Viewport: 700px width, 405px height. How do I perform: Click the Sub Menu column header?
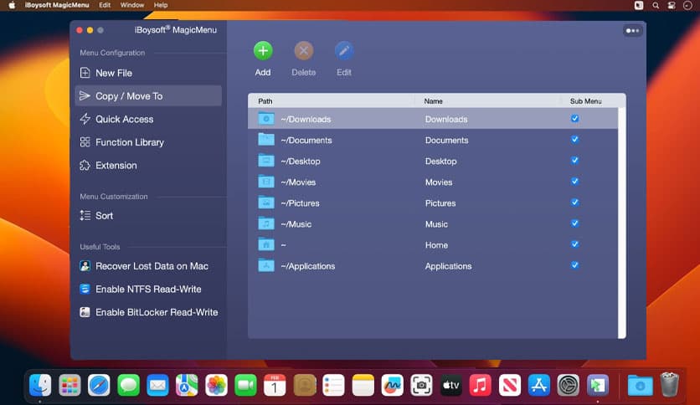pyautogui.click(x=586, y=101)
